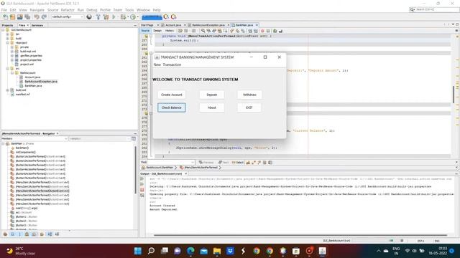Click the Wi-Fi icon in the system tray

click(408, 251)
